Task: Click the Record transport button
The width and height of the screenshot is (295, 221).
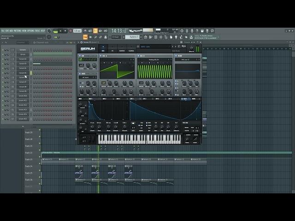Action: click(71, 31)
